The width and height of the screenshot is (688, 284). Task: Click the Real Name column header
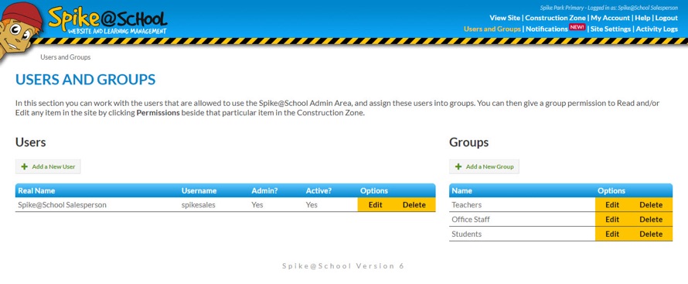[36, 191]
